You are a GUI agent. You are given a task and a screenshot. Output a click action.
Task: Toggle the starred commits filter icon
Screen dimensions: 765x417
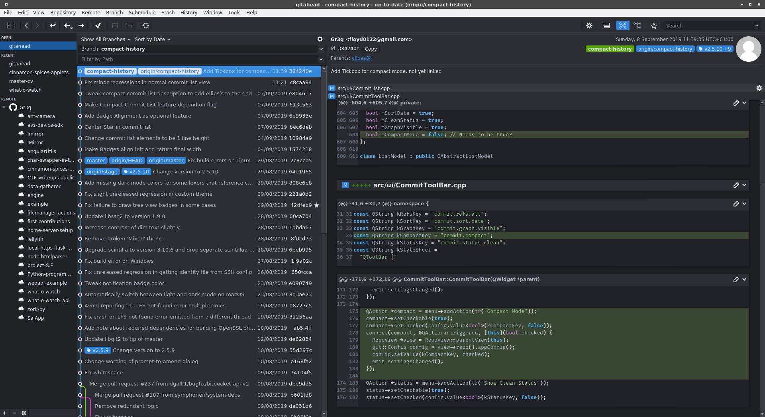click(x=654, y=26)
